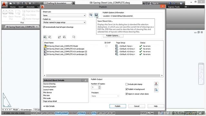Toggle SNAP mode in status bar
Viewport: 206px width, 116px height.
click(x=39, y=113)
